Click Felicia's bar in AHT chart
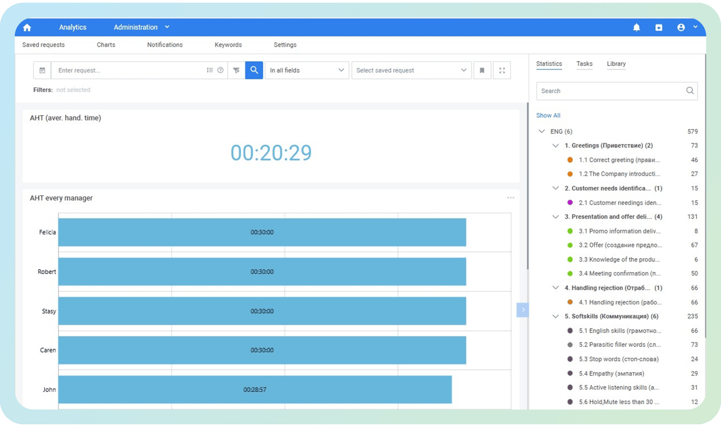The image size is (721, 427). (262, 232)
